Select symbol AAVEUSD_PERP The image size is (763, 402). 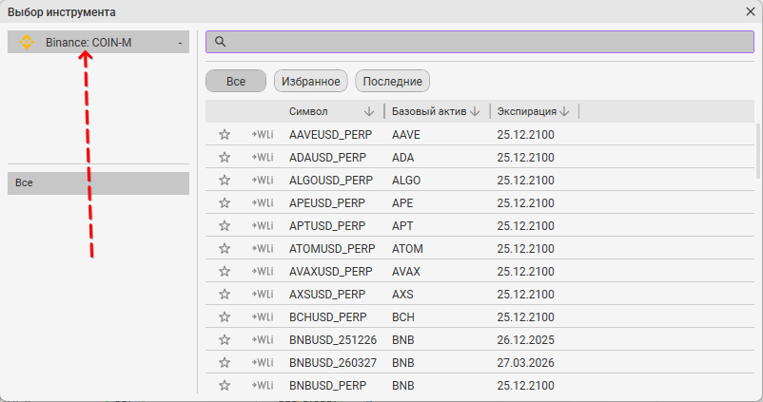330,135
